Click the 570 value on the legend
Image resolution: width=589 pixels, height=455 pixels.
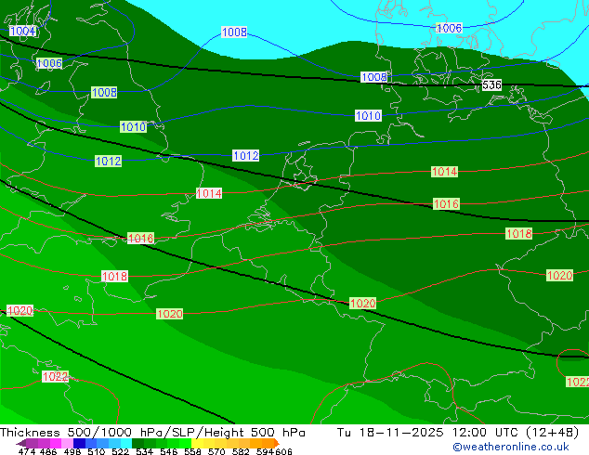coord(216,451)
